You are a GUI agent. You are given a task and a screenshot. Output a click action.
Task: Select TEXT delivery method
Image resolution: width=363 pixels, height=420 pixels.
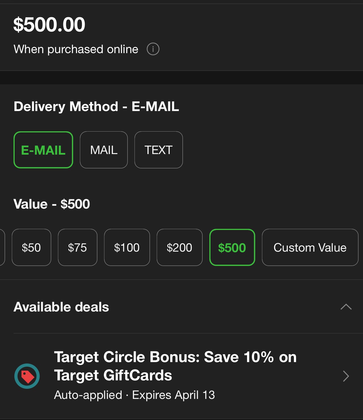coord(159,150)
